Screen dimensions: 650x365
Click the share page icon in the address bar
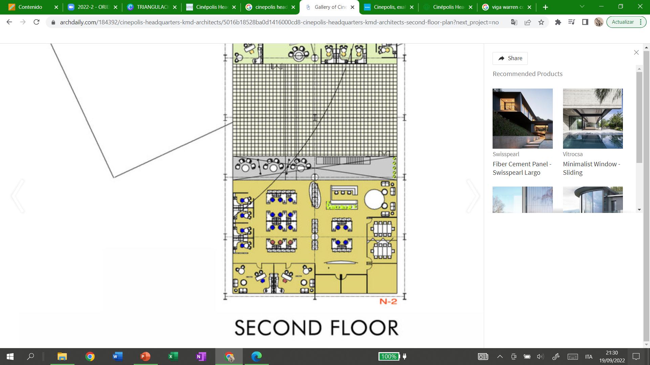coord(527,22)
